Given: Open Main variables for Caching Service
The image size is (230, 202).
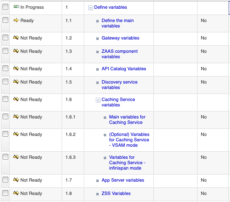Looking at the screenshot, I should 127,120.
